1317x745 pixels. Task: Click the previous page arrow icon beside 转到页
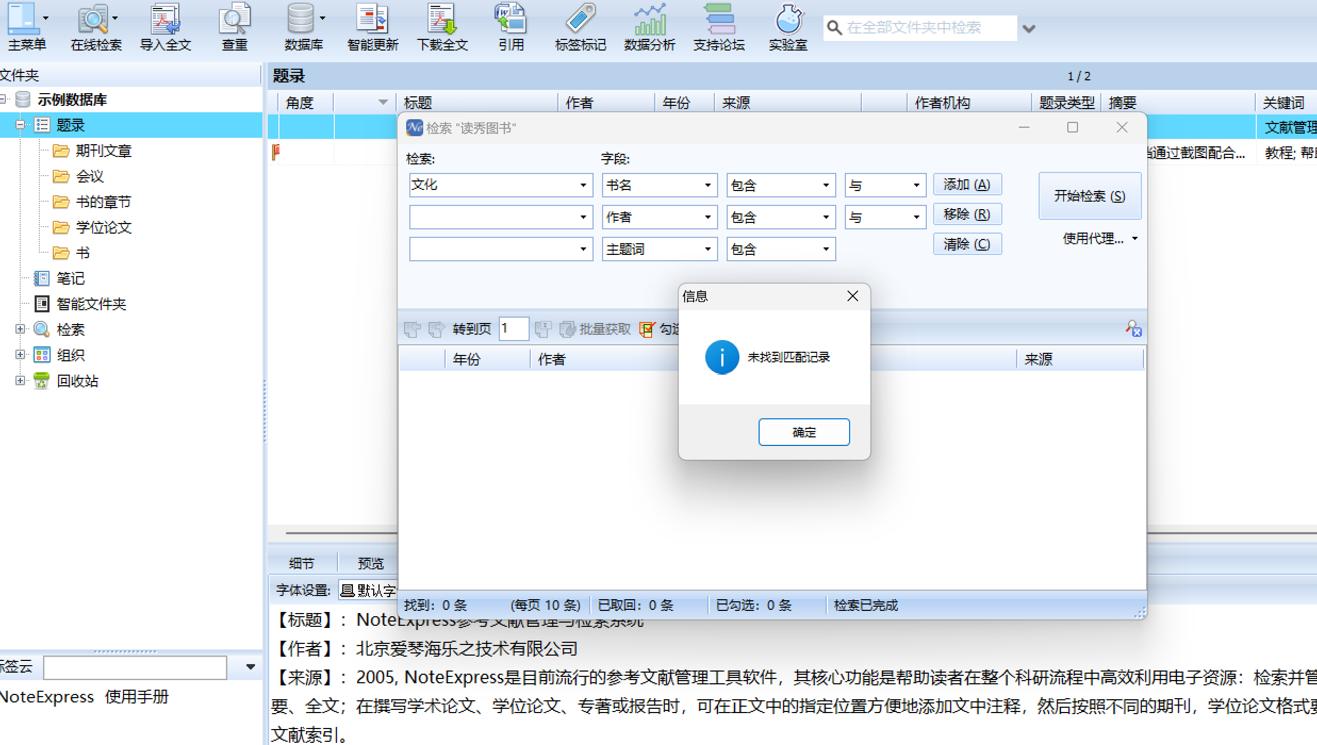(412, 329)
